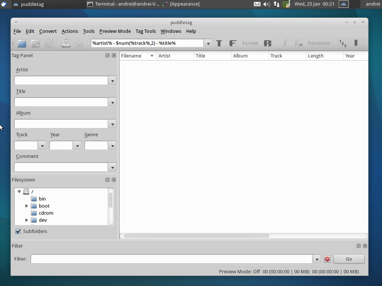Click the File to Tag (F) icon
This screenshot has height=286, width=382.
tap(232, 43)
